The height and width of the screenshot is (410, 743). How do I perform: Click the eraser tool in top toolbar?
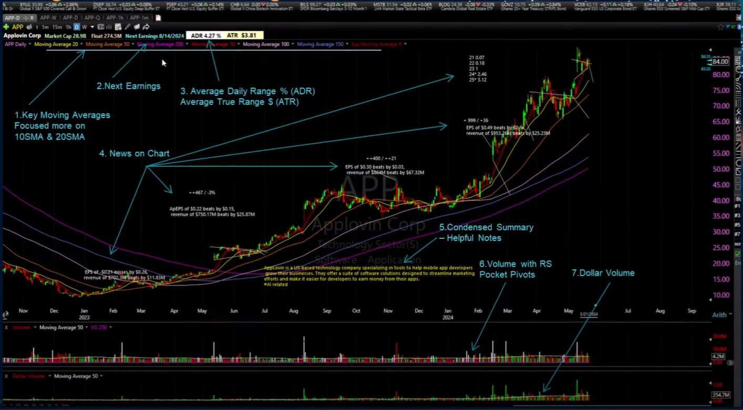tap(137, 27)
